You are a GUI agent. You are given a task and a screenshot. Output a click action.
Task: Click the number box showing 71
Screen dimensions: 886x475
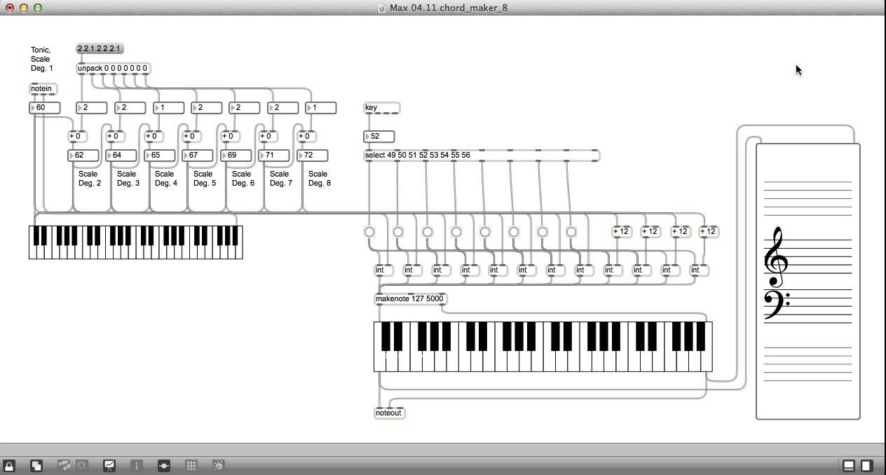[x=274, y=156]
